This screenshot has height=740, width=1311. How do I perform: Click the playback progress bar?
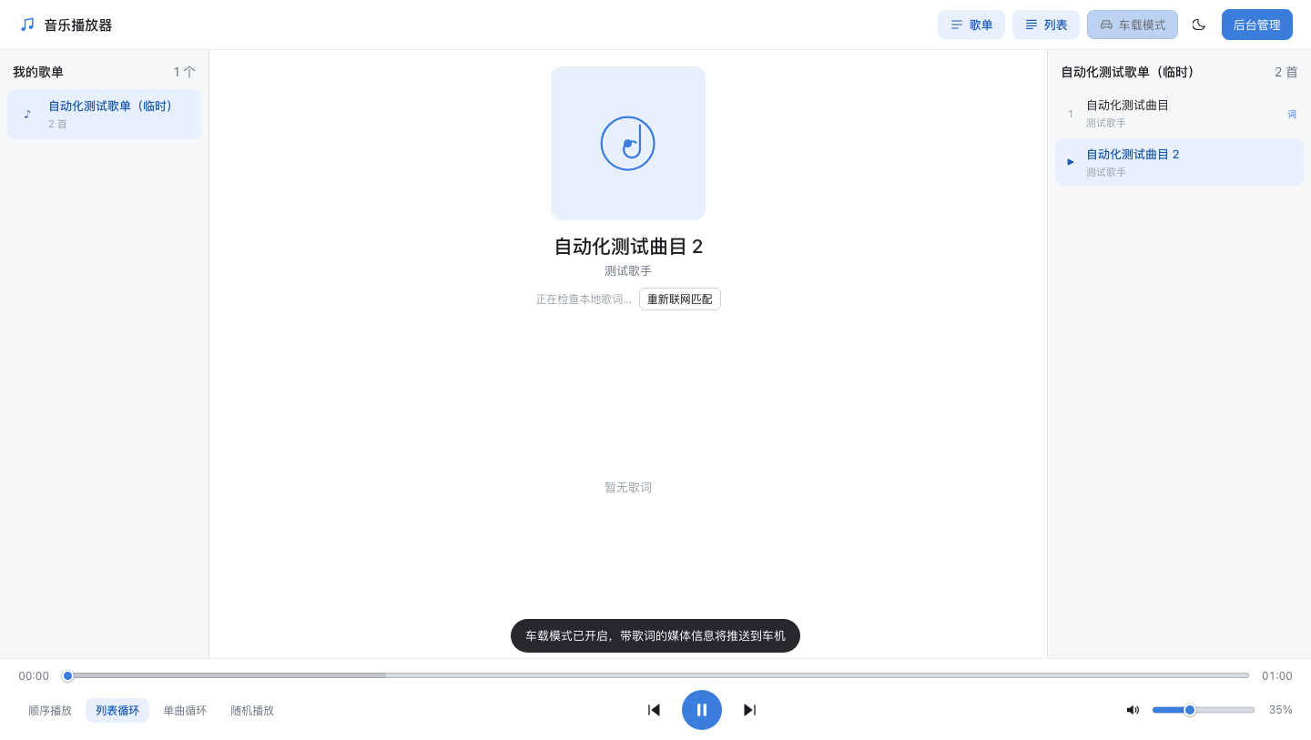pyautogui.click(x=655, y=675)
